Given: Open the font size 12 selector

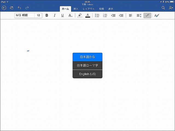Looking at the screenshot, I should pyautogui.click(x=38, y=16).
